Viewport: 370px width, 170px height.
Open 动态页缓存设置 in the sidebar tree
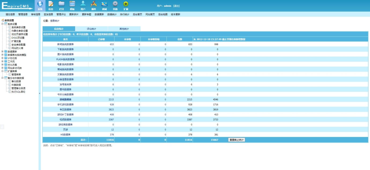coord(20,34)
